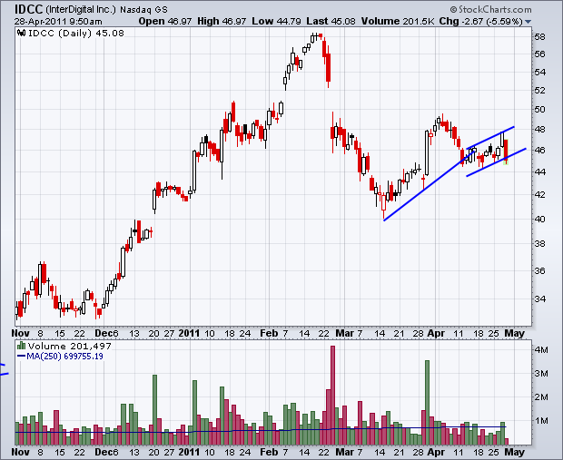Click the Volume 201.5K header value
Viewport: 563px width, 460px height.
point(398,22)
